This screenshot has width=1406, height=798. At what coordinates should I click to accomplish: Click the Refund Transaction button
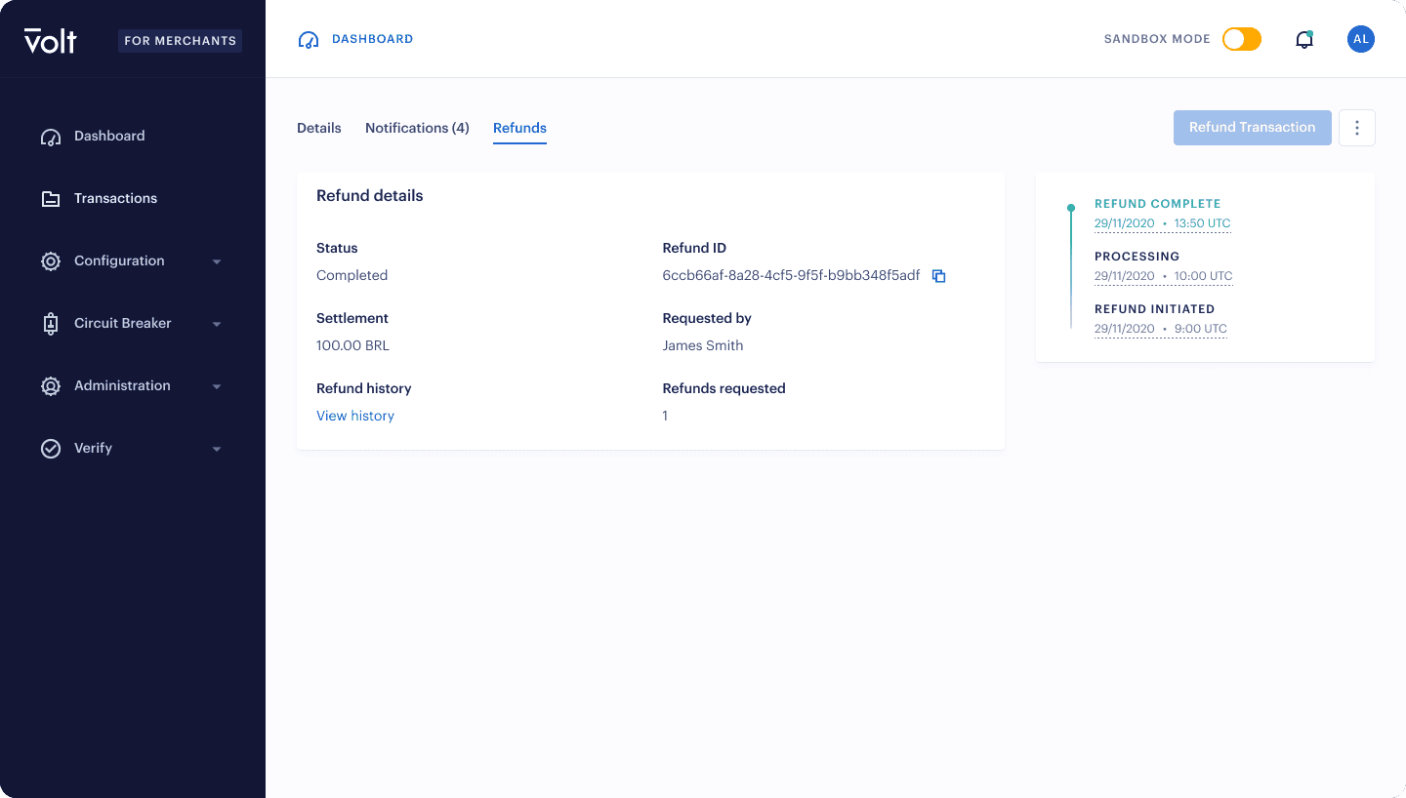tap(1252, 127)
